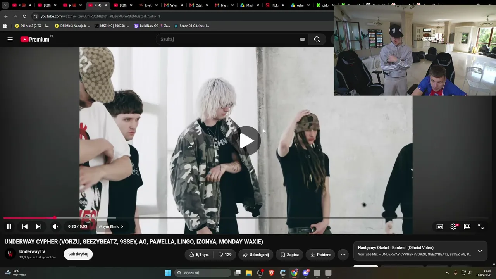
Task: Close the active YouTube tab playing audio
Action: pos(106,5)
